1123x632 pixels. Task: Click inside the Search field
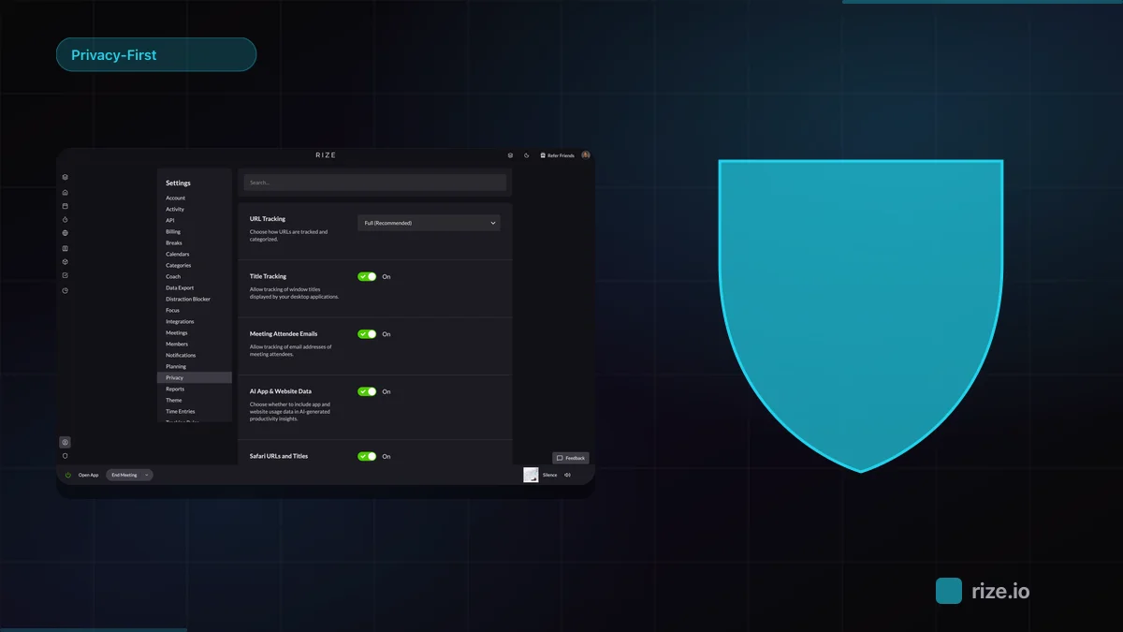[x=373, y=182]
